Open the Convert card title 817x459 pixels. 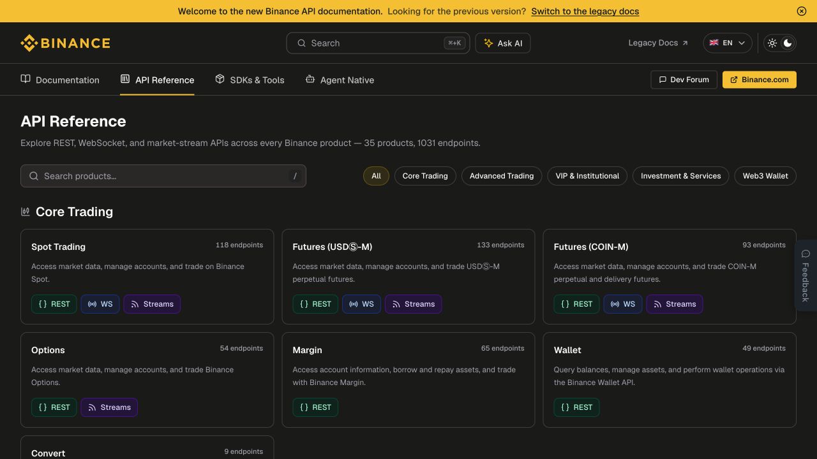tap(48, 453)
